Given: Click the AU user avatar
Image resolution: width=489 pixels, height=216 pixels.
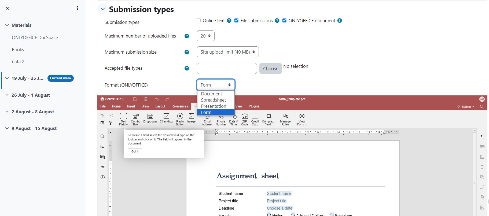Looking at the screenshot, I should pos(482,99).
